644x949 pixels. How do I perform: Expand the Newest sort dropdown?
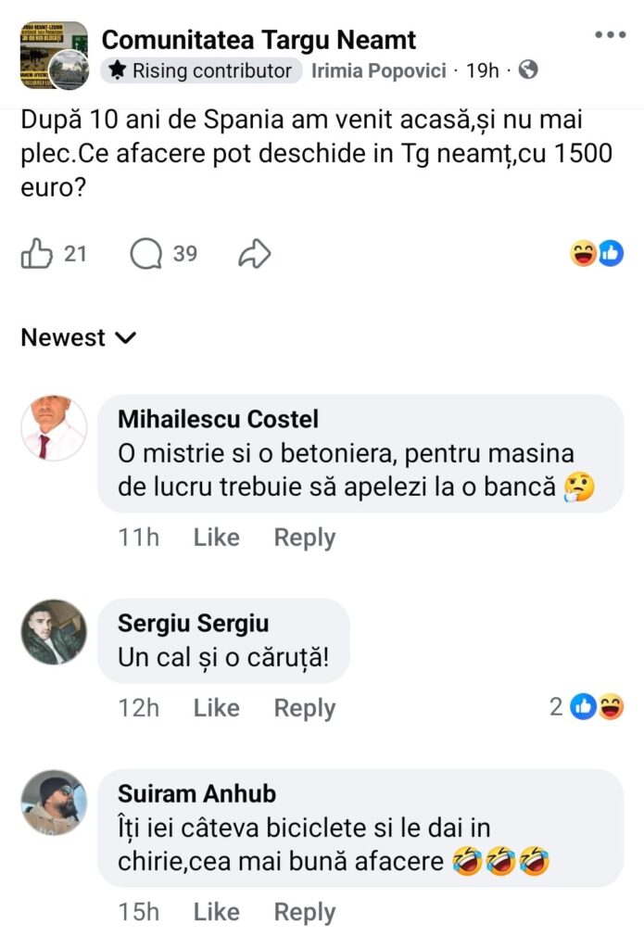79,338
